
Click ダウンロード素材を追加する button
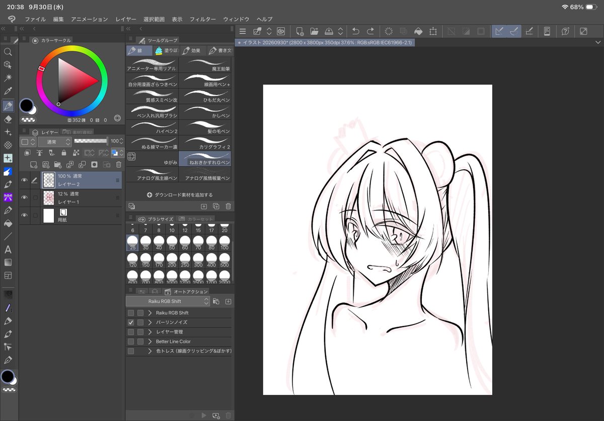(x=180, y=194)
